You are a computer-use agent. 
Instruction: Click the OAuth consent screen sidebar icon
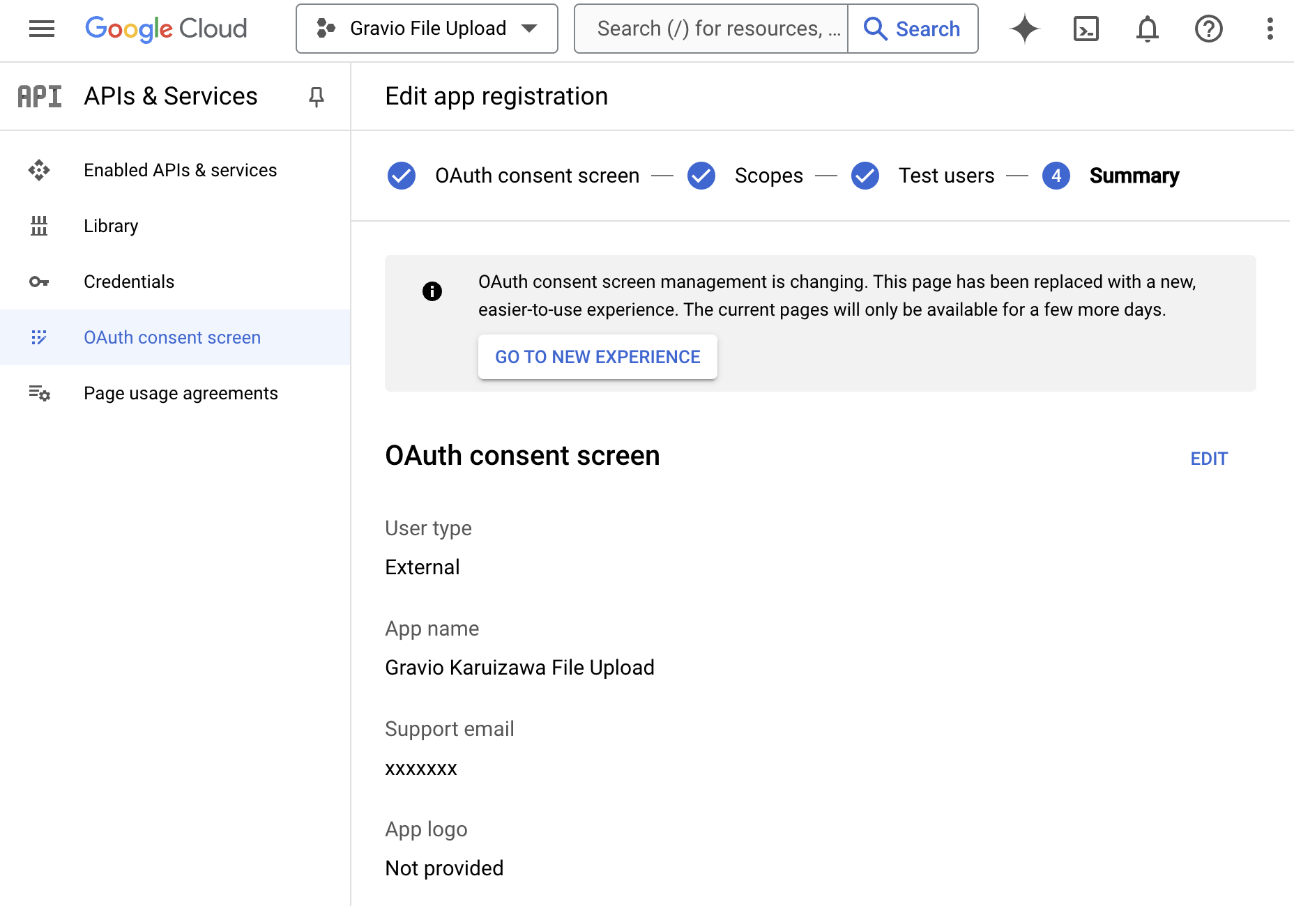39,337
